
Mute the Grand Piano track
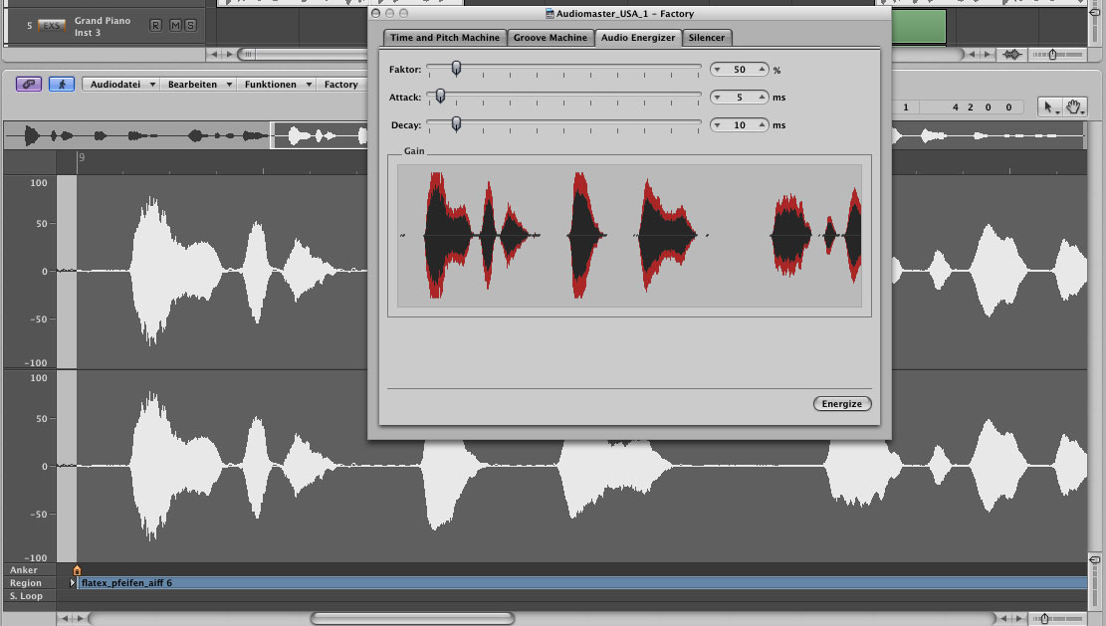[174, 25]
